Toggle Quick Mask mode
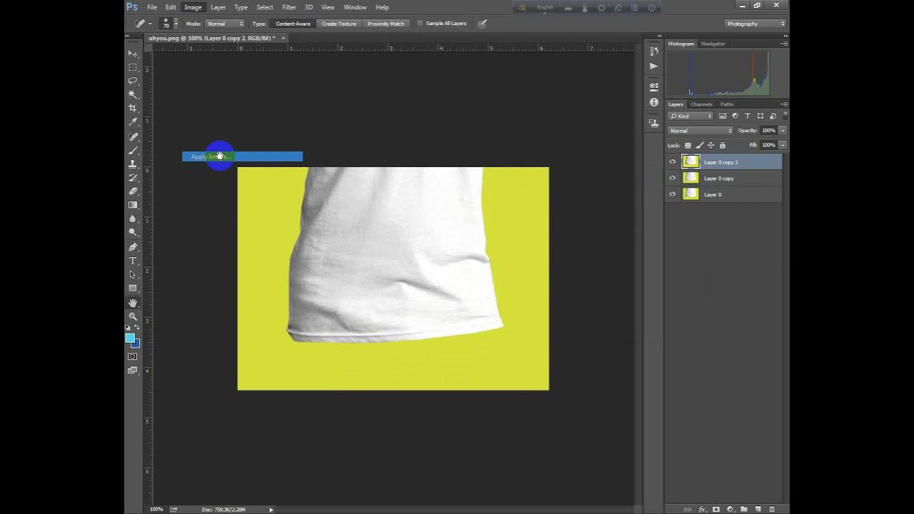Viewport: 914px width, 514px height. click(x=133, y=356)
